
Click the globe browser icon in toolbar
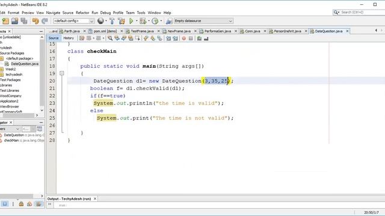tap(100, 21)
